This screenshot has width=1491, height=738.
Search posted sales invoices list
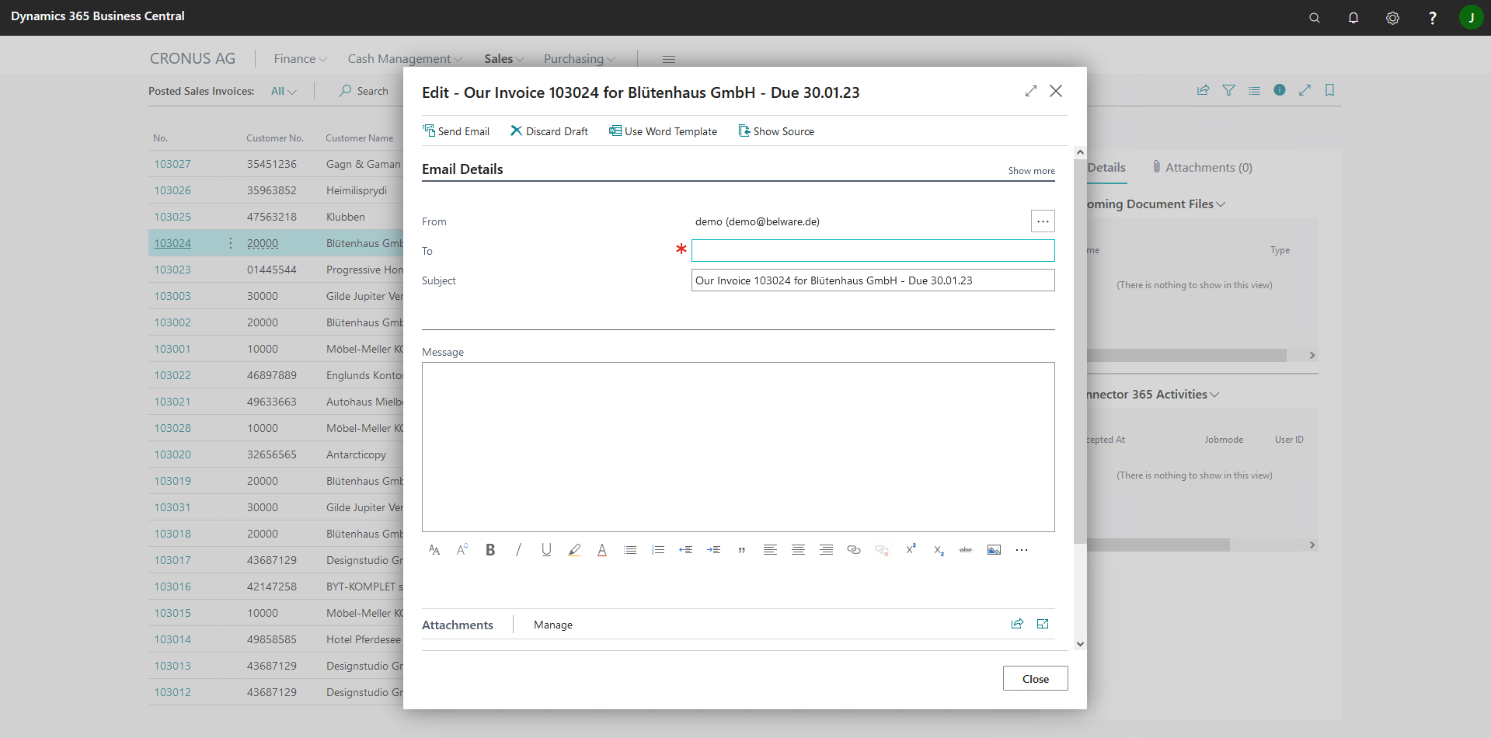point(364,91)
